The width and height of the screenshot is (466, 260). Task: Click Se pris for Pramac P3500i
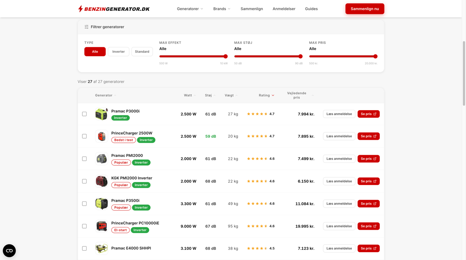[x=369, y=204]
